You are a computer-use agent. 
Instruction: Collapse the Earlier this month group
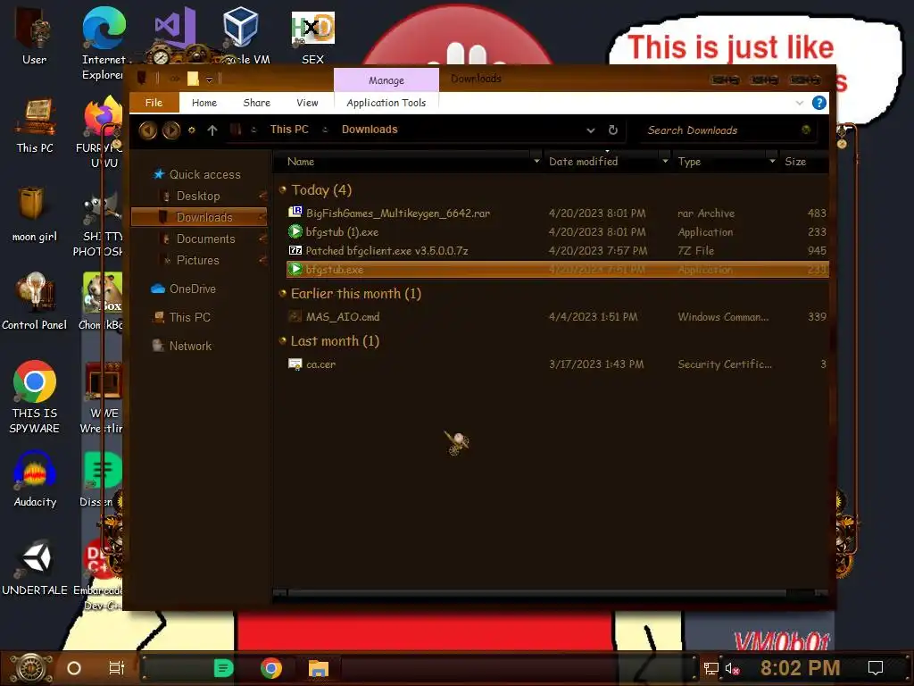[x=283, y=293]
